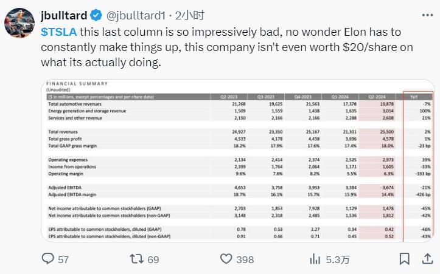Click the reply speech bubble icon
The width and height of the screenshot is (440, 274).
(48, 259)
